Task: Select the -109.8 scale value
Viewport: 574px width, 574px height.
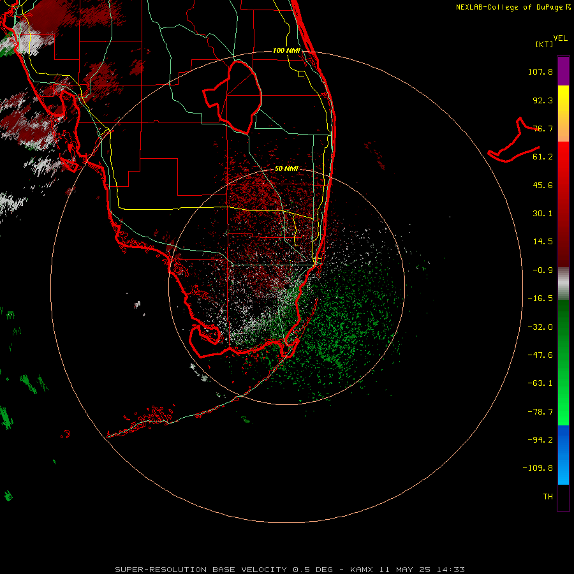Action: tap(538, 468)
